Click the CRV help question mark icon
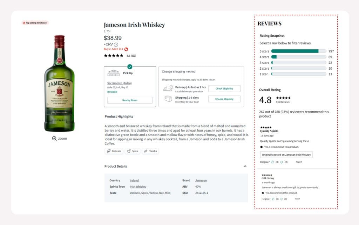359x225 pixels. 116,45
